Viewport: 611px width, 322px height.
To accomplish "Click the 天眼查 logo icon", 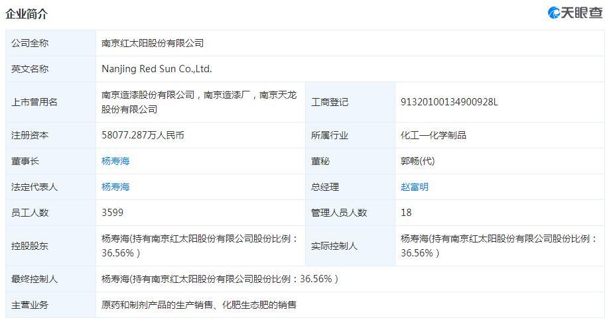I will pos(575,13).
